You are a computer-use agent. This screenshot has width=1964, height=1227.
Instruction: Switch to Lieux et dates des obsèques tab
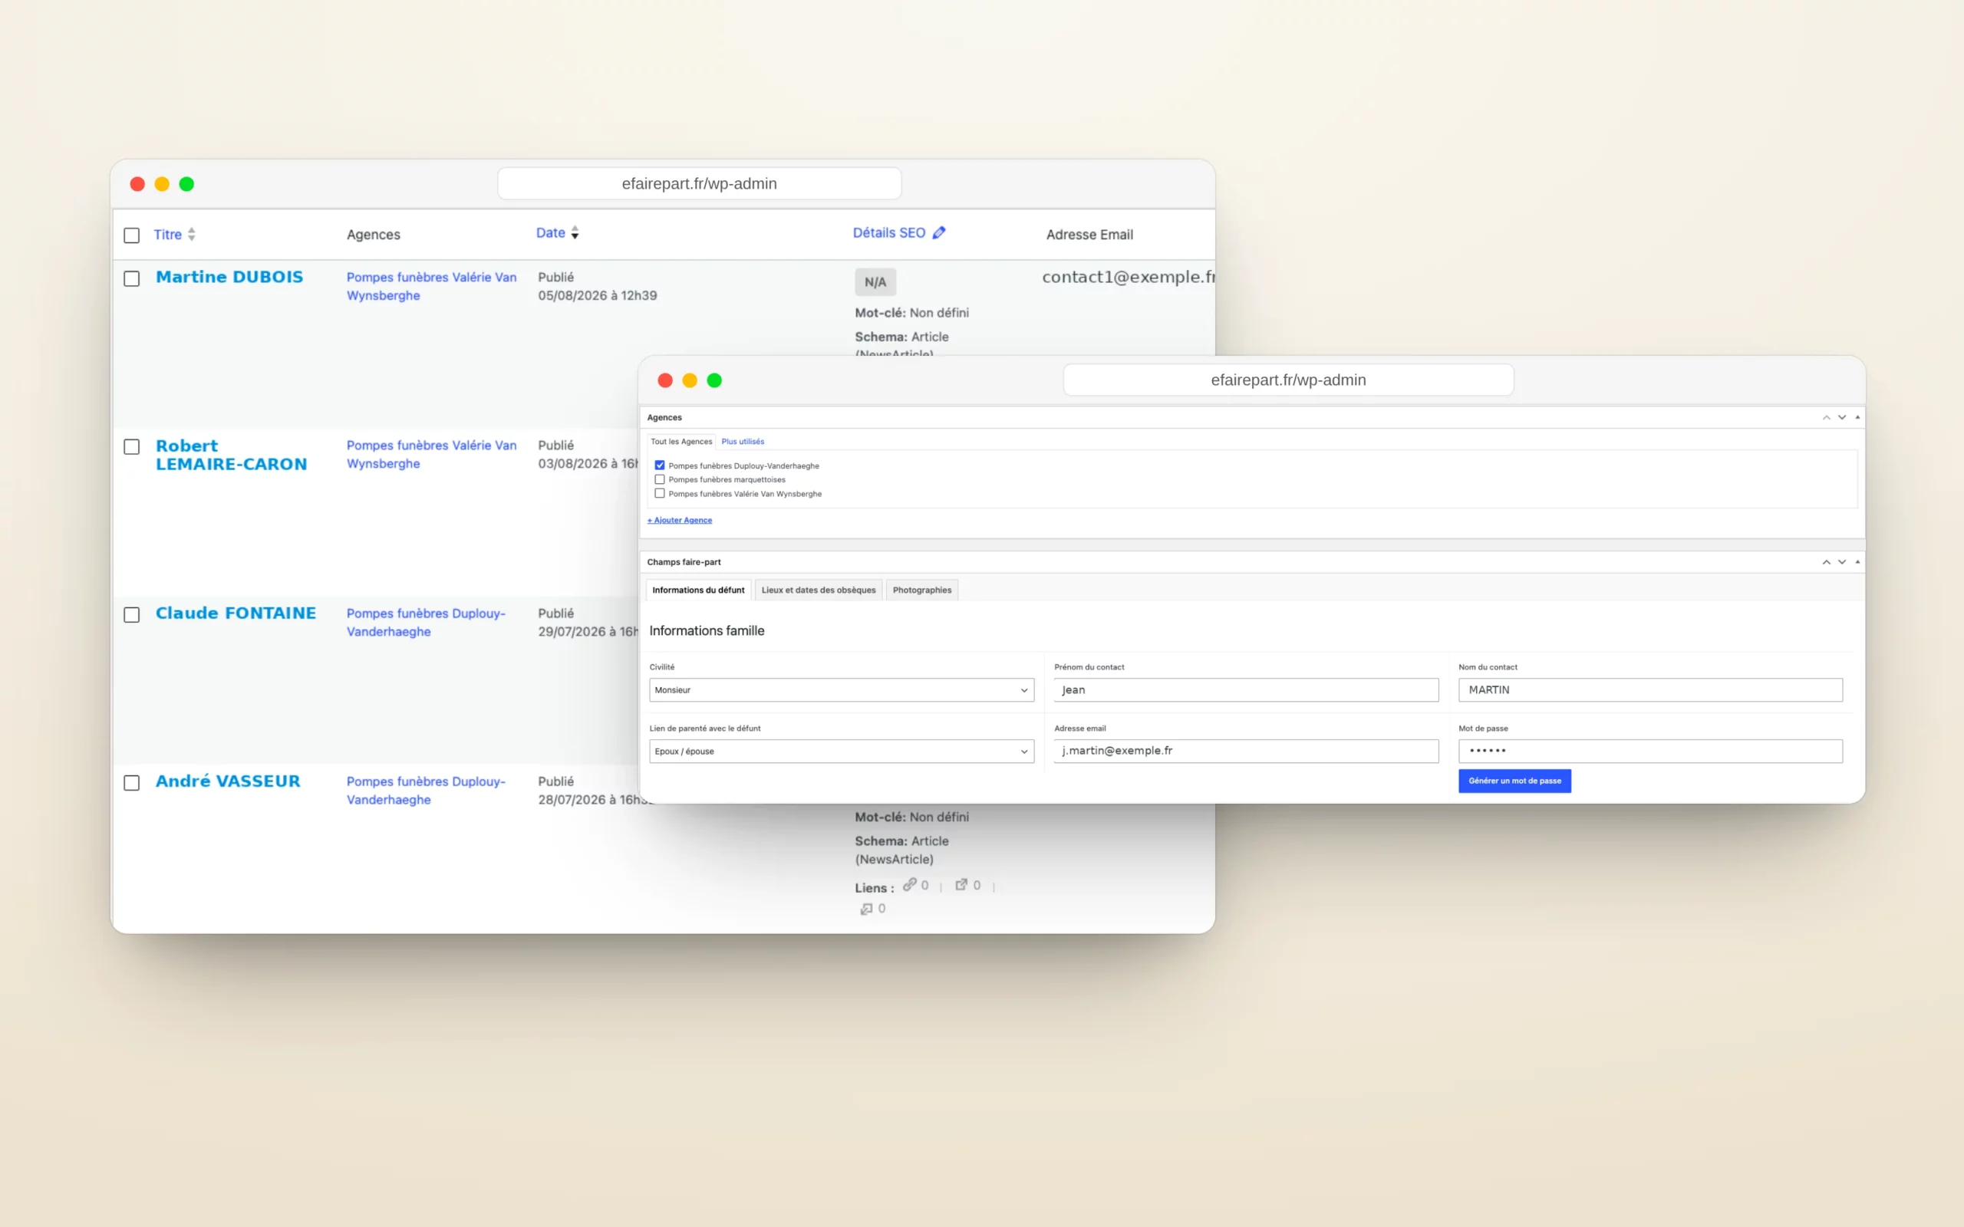click(818, 590)
